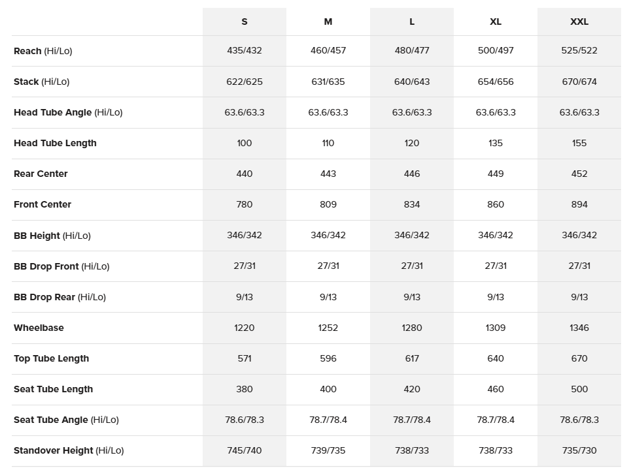Select the Rear Center row label
This screenshot has width=627, height=468.
coord(41,174)
